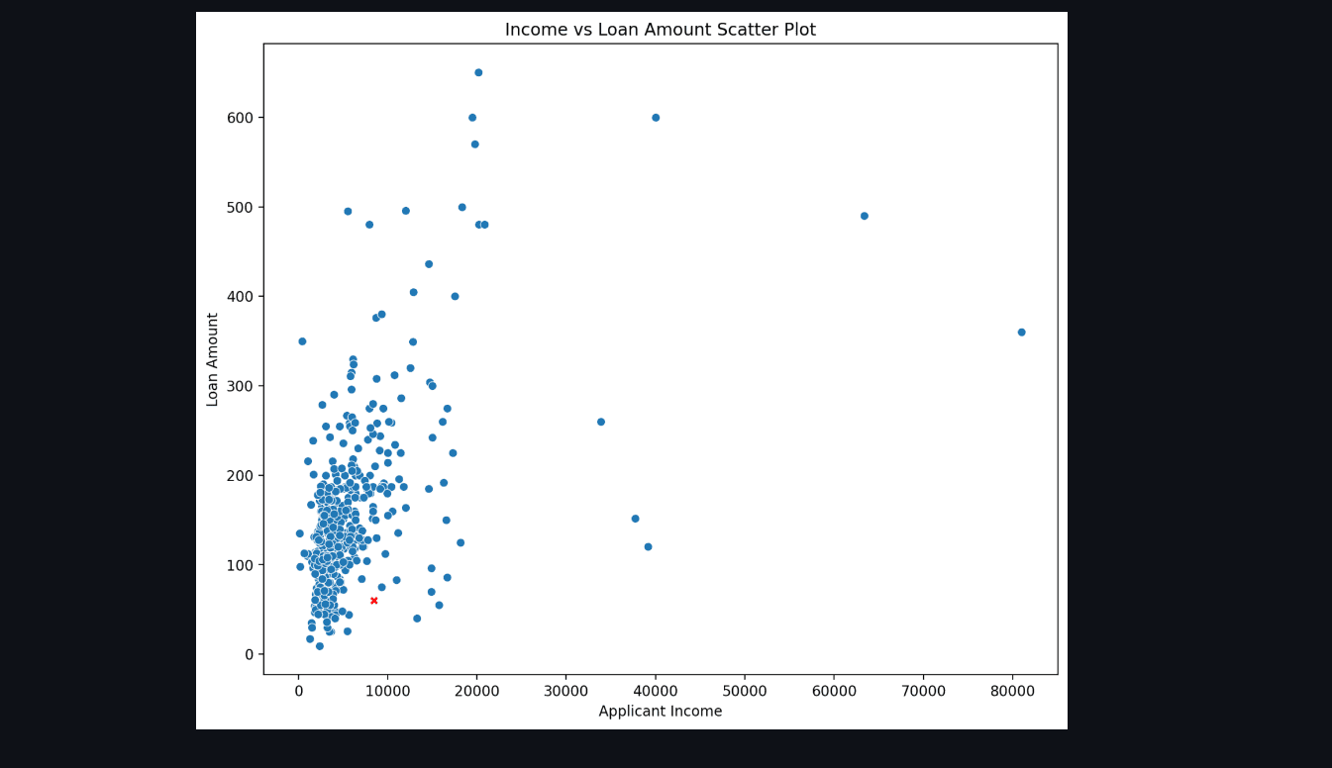
Task: Click the 70000 tick label on the x-axis
Action: tap(923, 694)
